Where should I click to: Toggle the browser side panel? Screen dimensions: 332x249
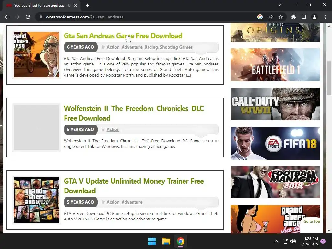[304, 17]
